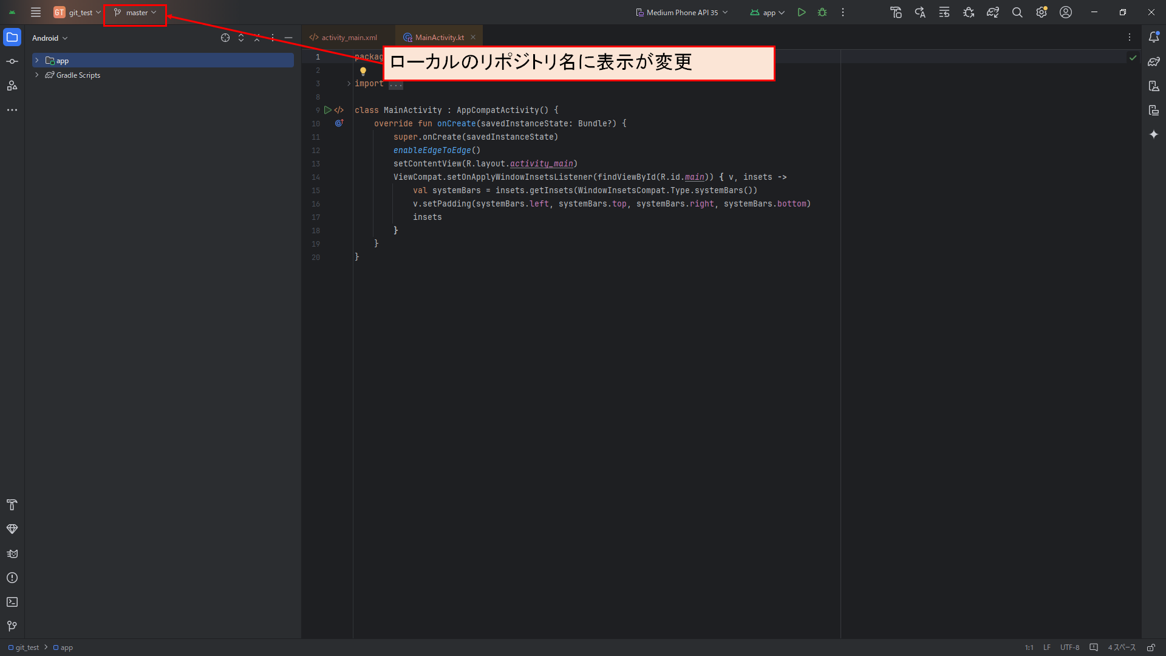The height and width of the screenshot is (656, 1166).
Task: Open the App Quality Insights gem icon
Action: (x=12, y=529)
